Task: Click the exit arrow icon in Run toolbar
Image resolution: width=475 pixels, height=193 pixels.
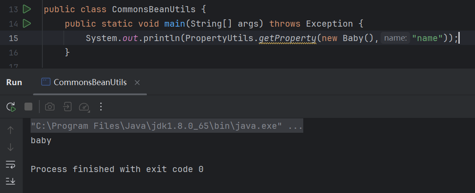Action: pos(67,107)
